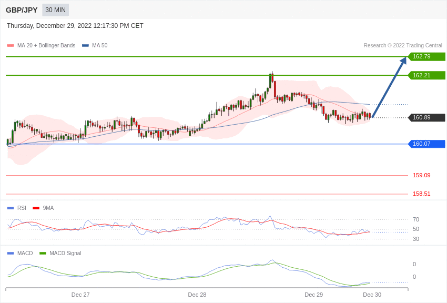
Task: Select the 162.21 resistance price tag
Action: 426,75
